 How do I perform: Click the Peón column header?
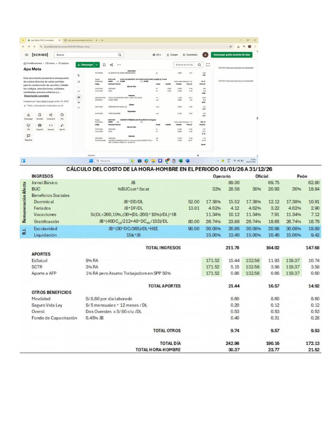coord(302,176)
